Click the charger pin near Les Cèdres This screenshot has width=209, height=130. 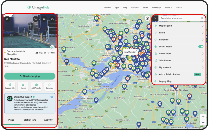pyautogui.click(x=85, y=92)
